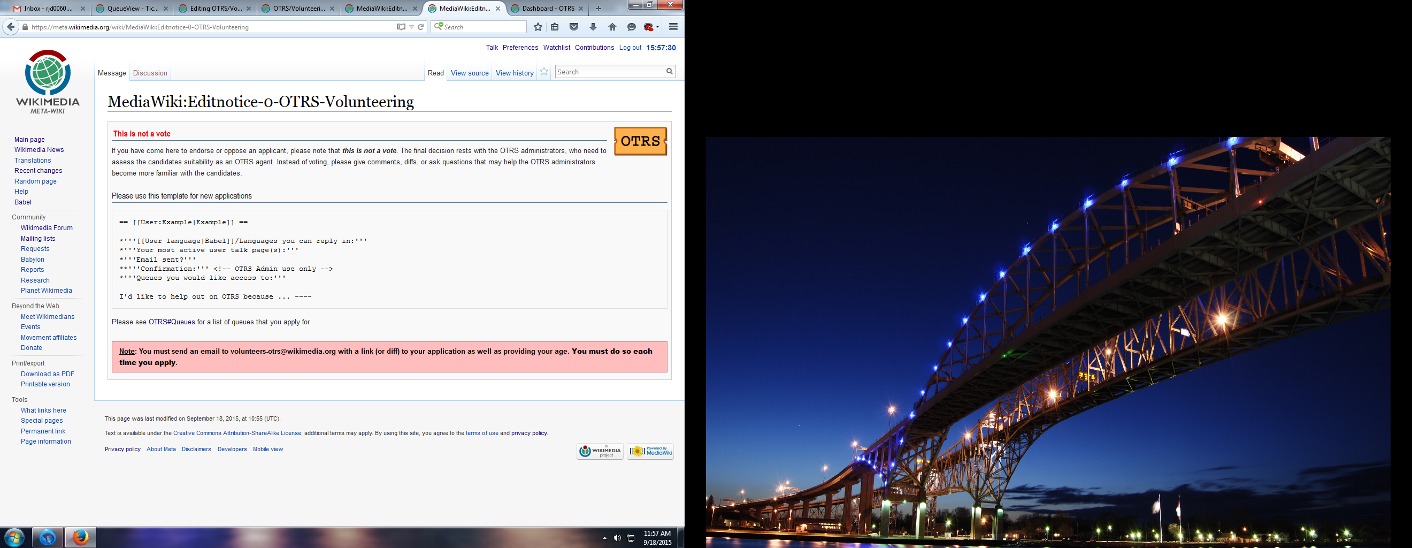Image resolution: width=1412 pixels, height=548 pixels.
Task: Open the Donate sidebar link
Action: pos(31,348)
